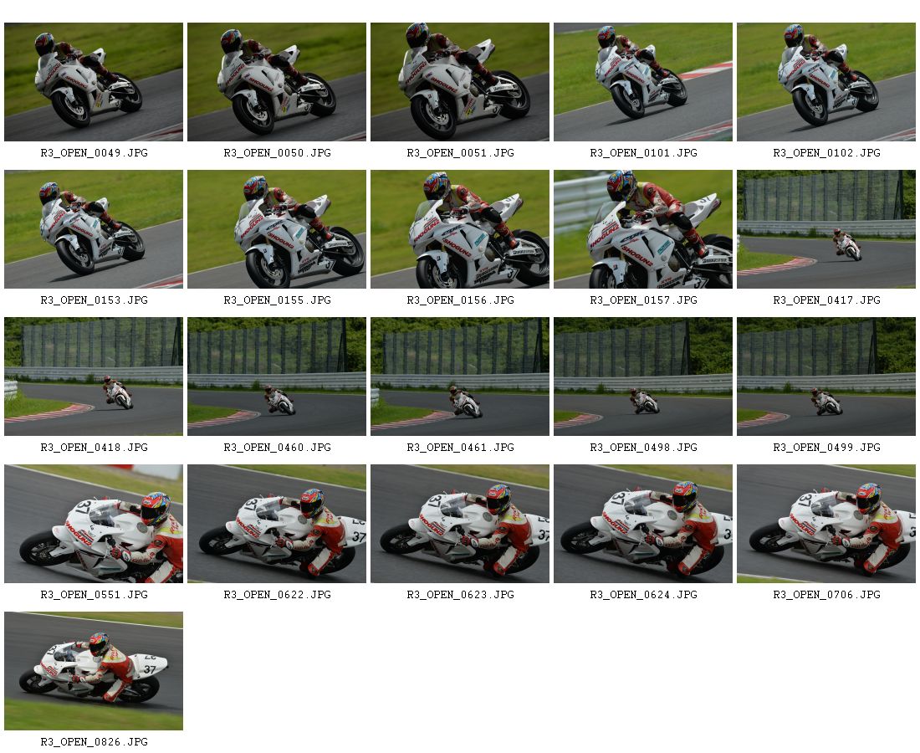Select thumbnail image R3_OPEN_0050.JPG
The width and height of the screenshot is (920, 753).
[x=276, y=82]
